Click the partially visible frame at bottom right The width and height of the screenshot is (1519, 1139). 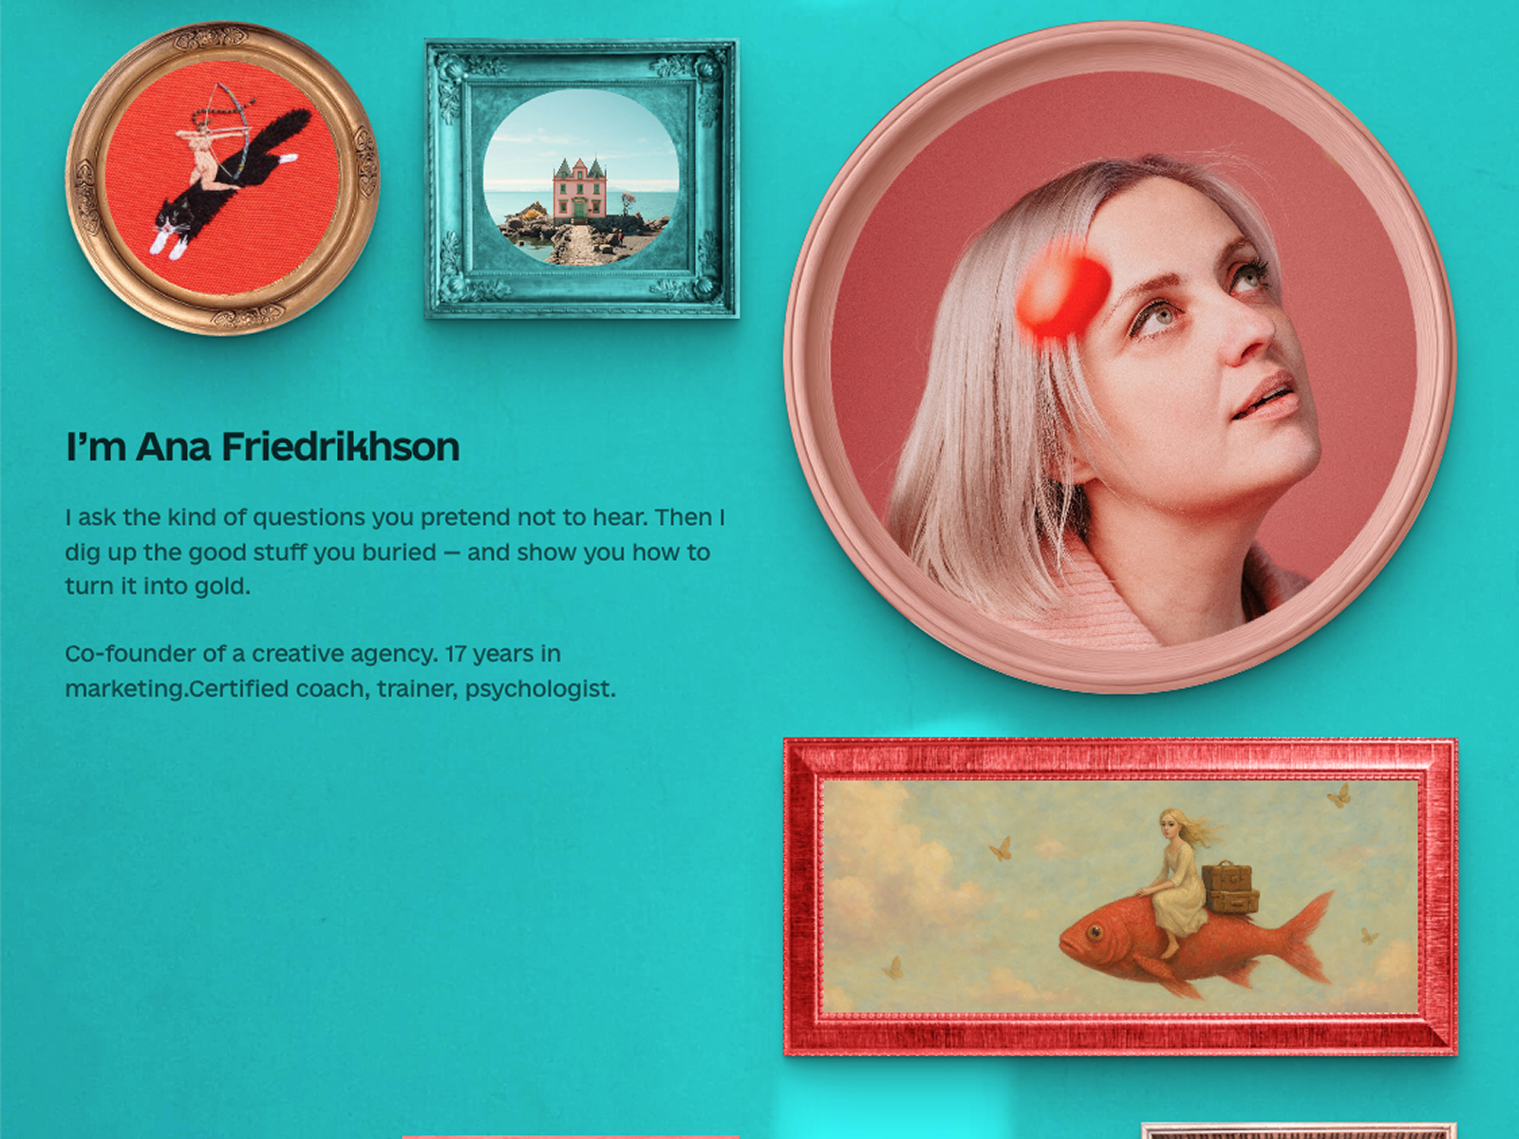click(x=1299, y=1130)
